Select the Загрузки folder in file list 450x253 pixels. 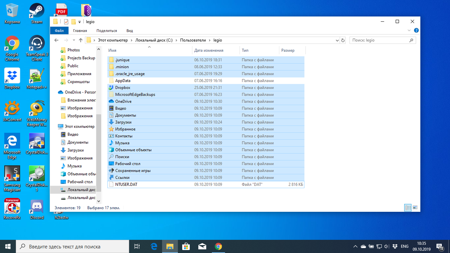click(x=205, y=122)
